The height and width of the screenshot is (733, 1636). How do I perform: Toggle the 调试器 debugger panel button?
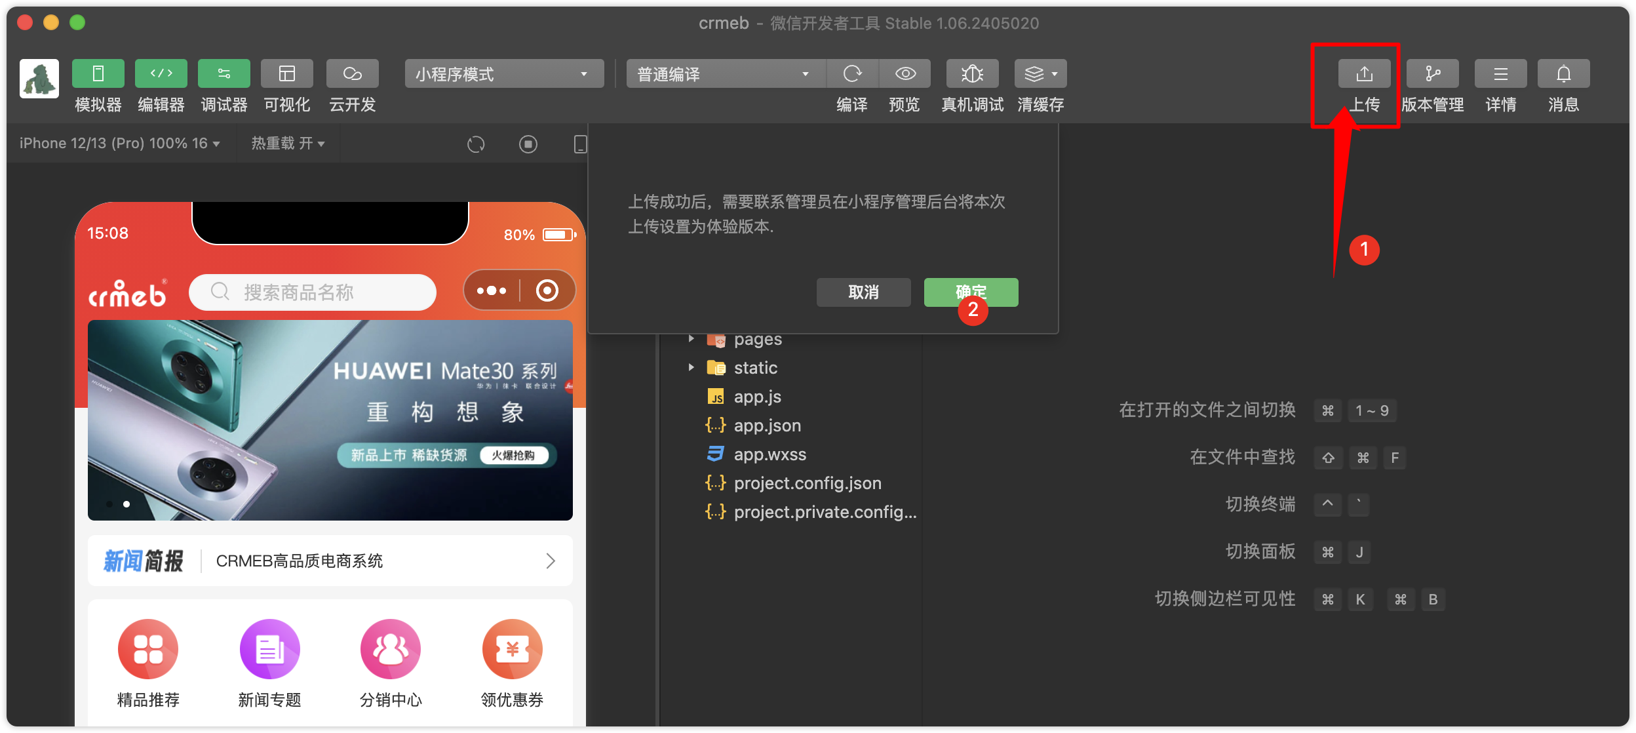click(x=224, y=73)
